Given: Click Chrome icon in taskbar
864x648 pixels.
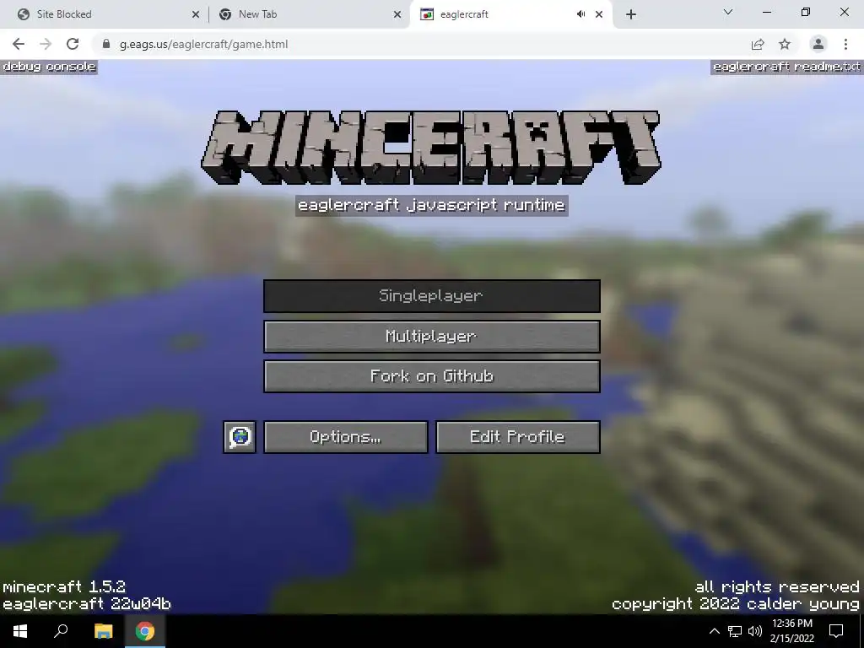Looking at the screenshot, I should click(x=145, y=631).
